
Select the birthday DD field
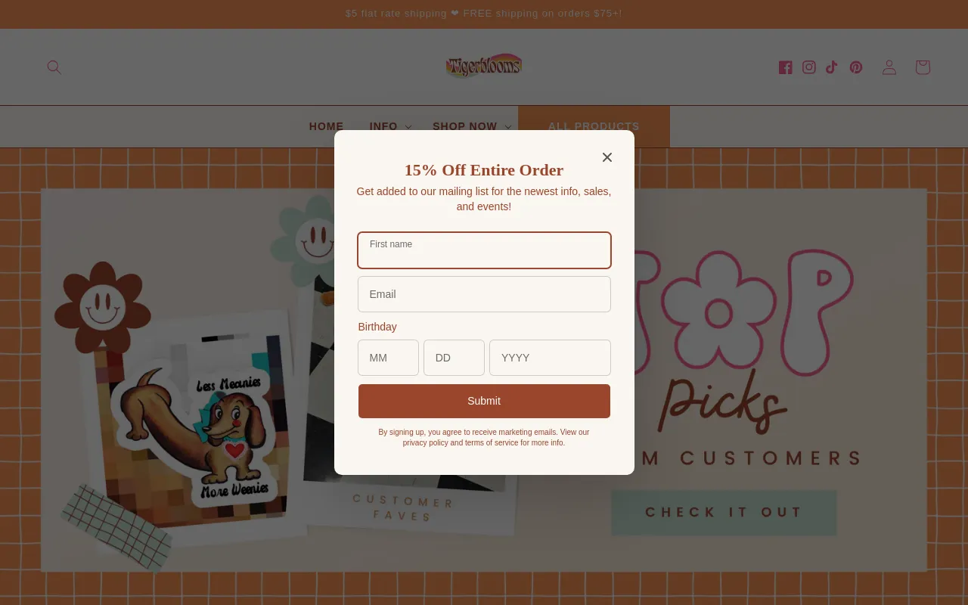tap(454, 358)
